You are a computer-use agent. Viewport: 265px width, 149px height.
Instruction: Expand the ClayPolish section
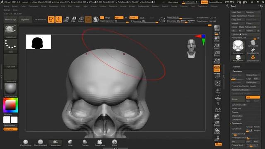pyautogui.click(x=236, y=120)
